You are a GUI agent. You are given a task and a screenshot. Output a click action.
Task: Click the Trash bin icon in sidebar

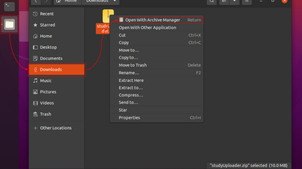click(35, 114)
